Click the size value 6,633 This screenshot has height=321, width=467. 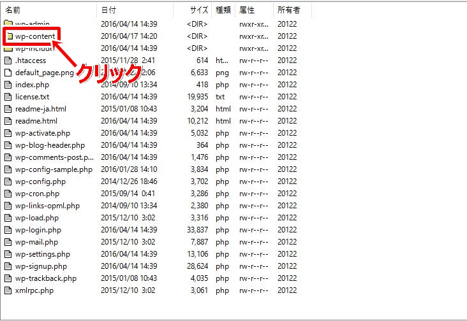tap(200, 73)
